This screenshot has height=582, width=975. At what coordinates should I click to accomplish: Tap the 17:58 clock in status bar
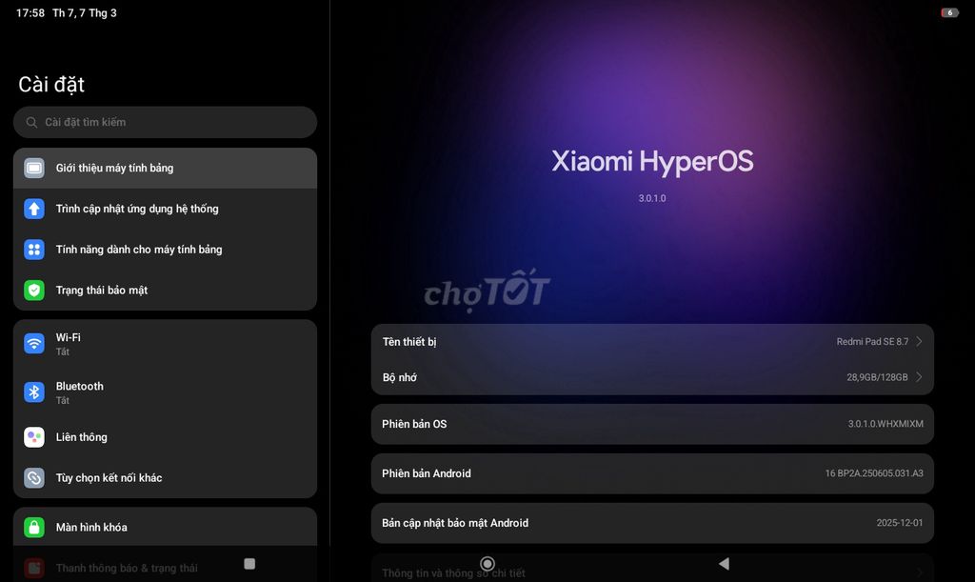(30, 13)
